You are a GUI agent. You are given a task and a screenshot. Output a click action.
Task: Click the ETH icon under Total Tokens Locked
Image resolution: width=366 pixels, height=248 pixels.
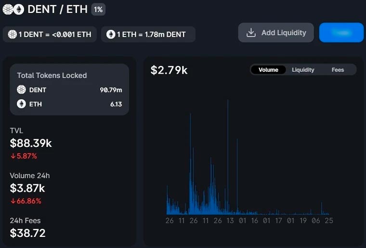(21, 104)
